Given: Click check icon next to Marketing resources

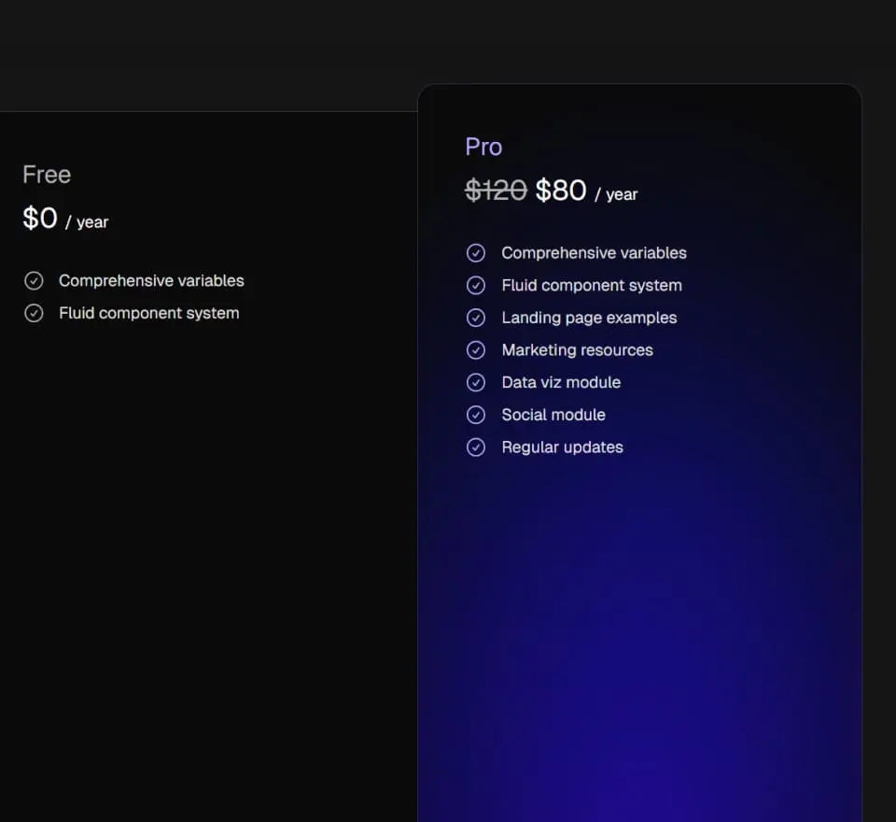Looking at the screenshot, I should (x=476, y=350).
